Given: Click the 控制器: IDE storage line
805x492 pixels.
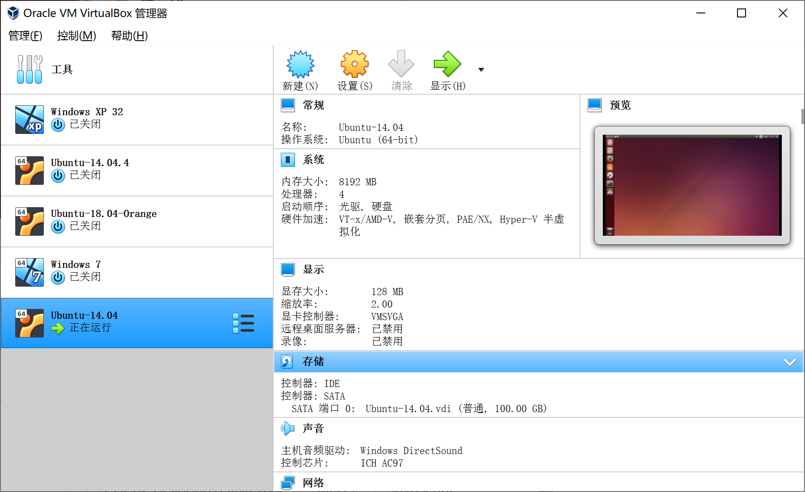Looking at the screenshot, I should pos(310,384).
